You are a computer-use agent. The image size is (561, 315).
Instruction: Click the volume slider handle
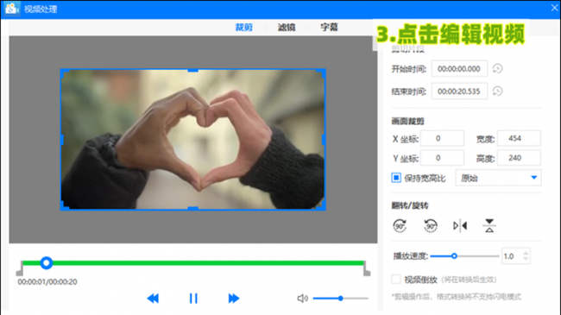pos(341,299)
